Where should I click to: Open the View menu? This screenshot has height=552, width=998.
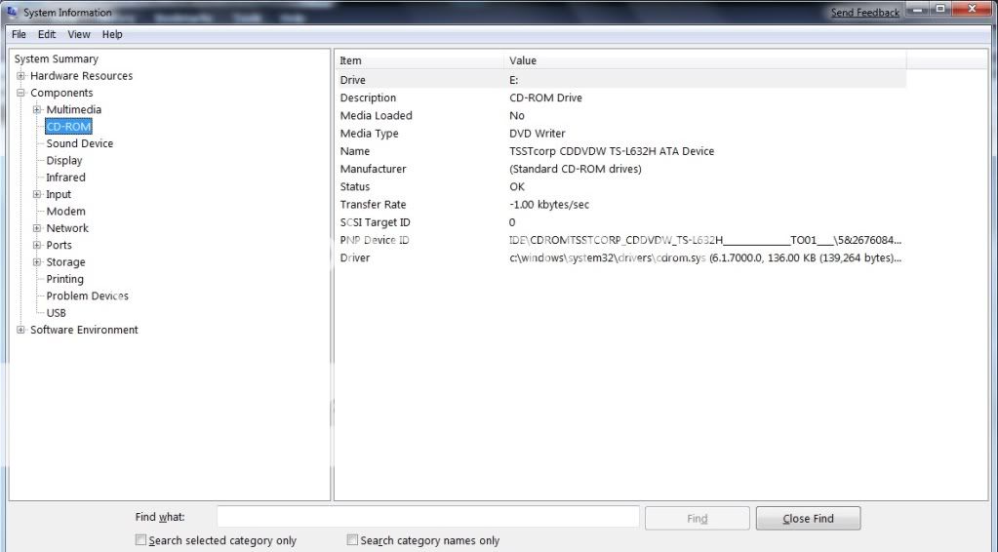click(x=79, y=34)
